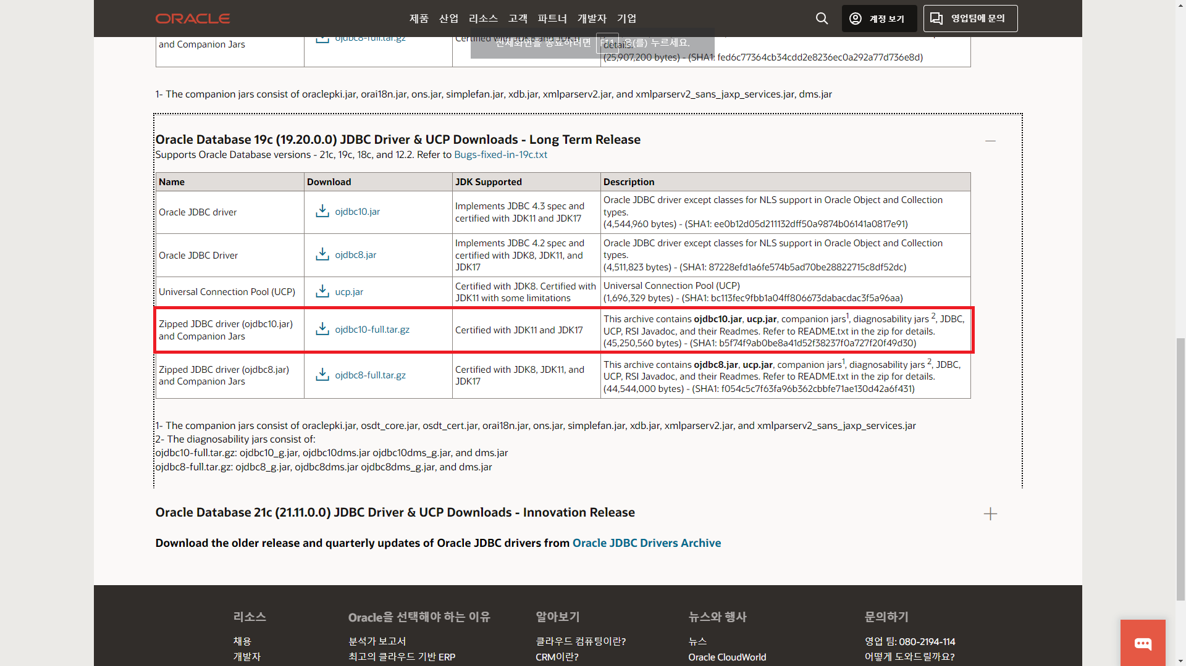Download ojdbc8-full.tar.gz in 19c table
Image resolution: width=1186 pixels, height=666 pixels.
pos(371,375)
